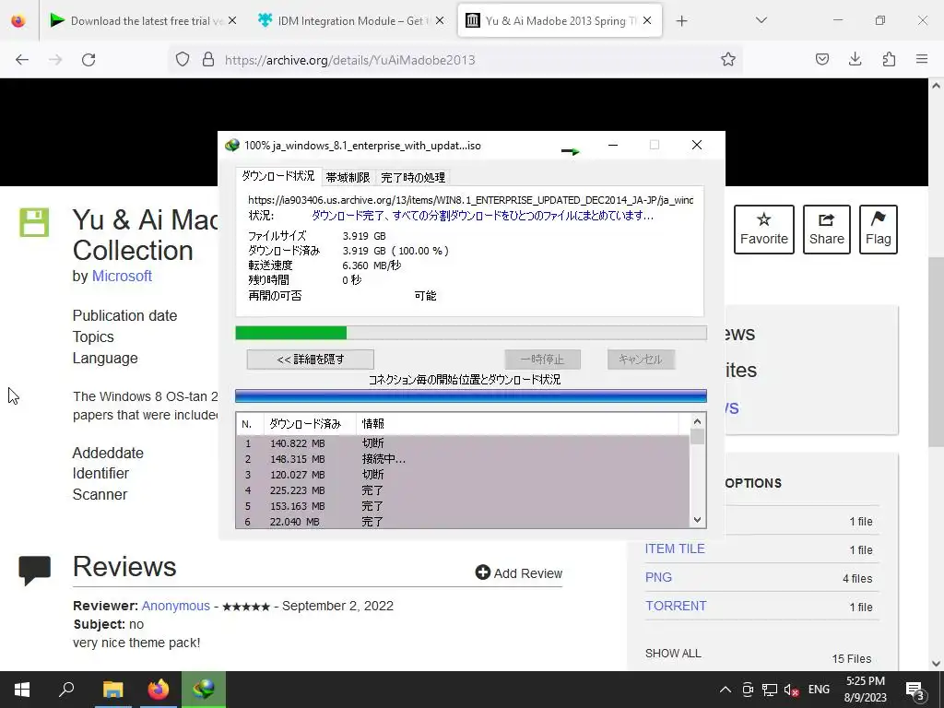Screen dimensions: 944x708
Task: Click the IDM taskbar icon
Action: [204, 690]
